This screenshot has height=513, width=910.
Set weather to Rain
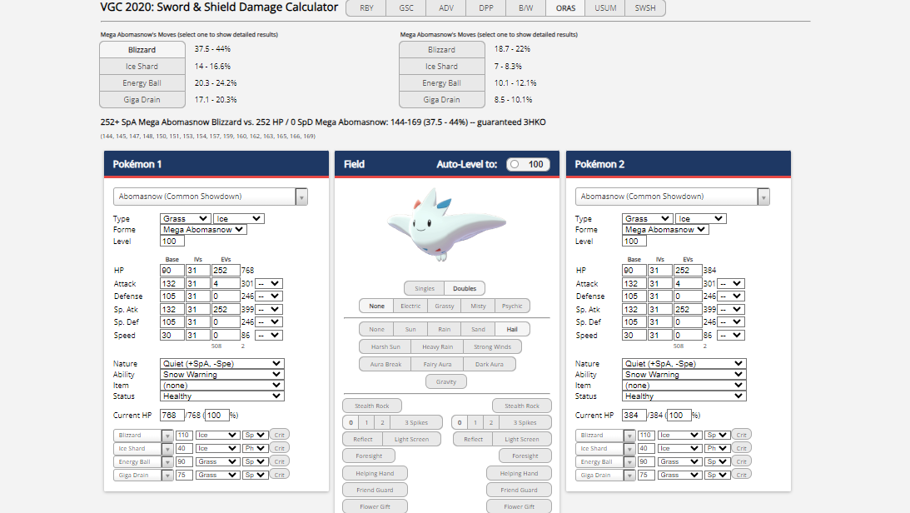(x=444, y=329)
